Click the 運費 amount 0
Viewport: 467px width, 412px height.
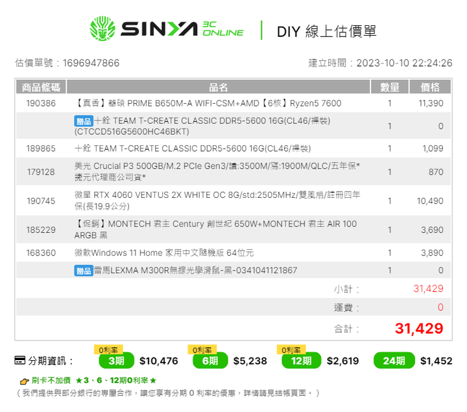[x=440, y=307]
